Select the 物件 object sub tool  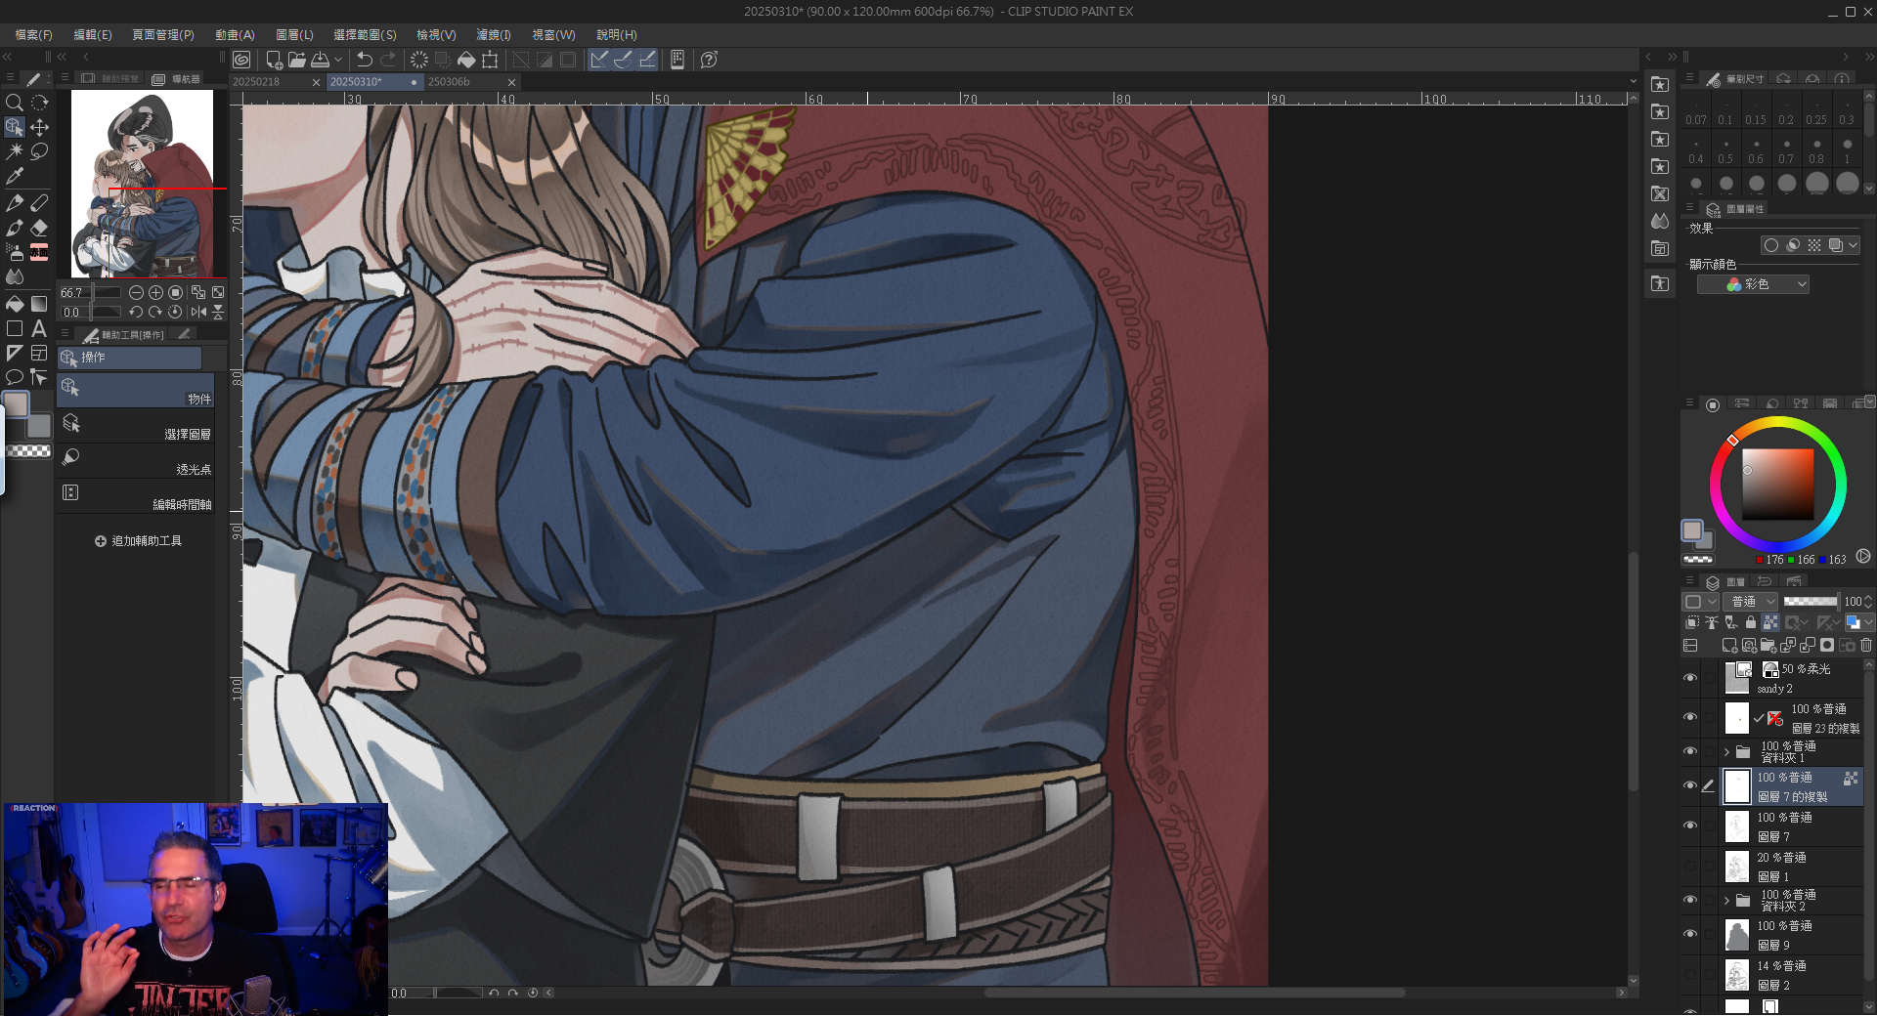coord(136,390)
